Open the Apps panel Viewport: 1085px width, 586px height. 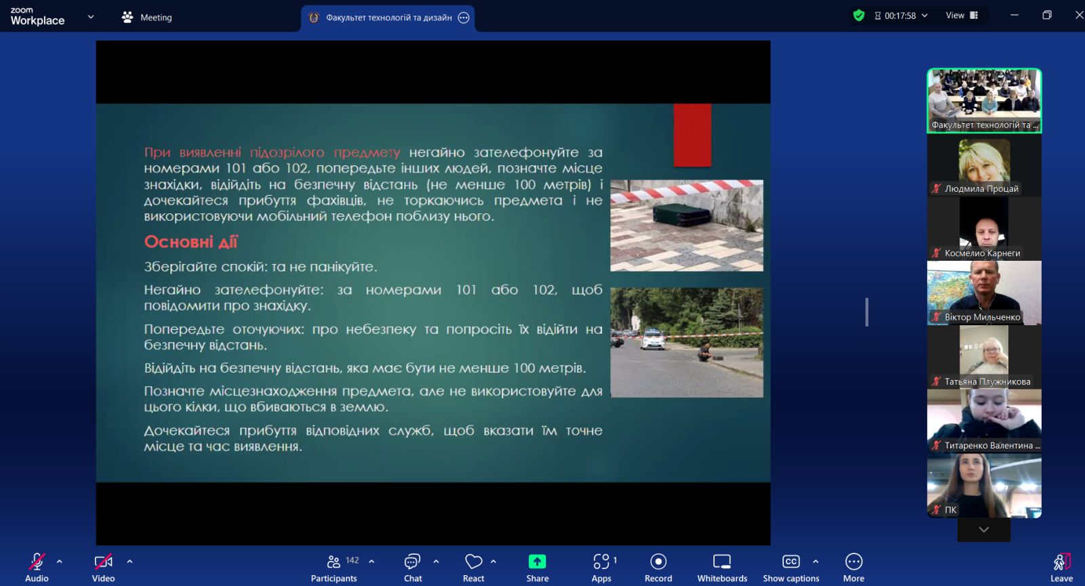point(601,568)
